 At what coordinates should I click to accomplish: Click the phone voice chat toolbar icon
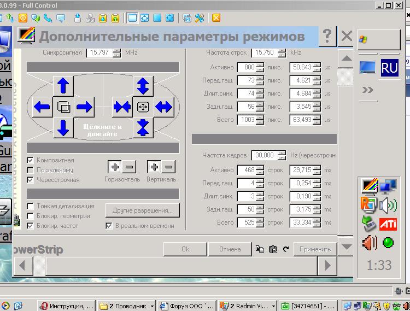(x=48, y=18)
